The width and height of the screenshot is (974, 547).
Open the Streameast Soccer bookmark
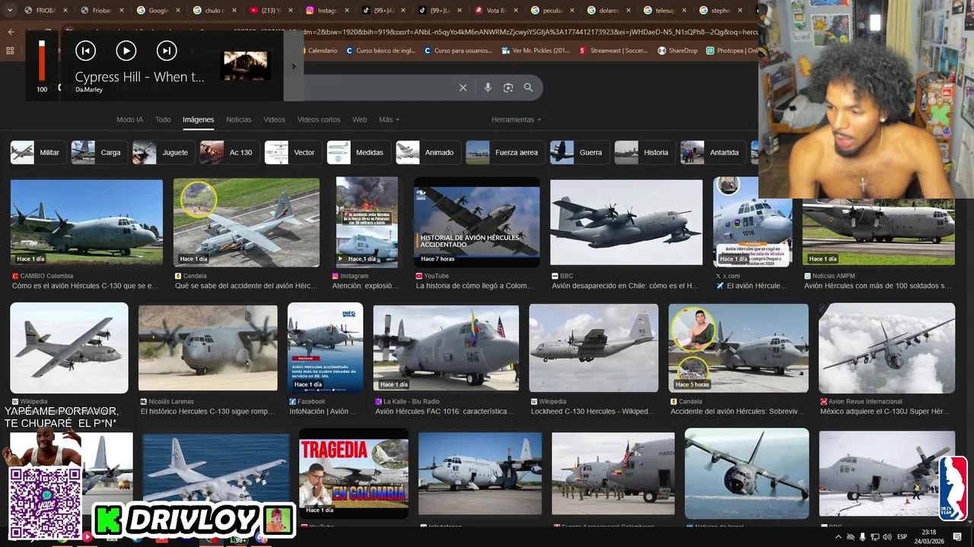[x=613, y=51]
